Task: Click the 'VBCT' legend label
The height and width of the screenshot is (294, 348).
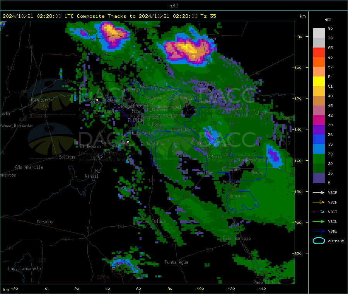Action: (333, 212)
